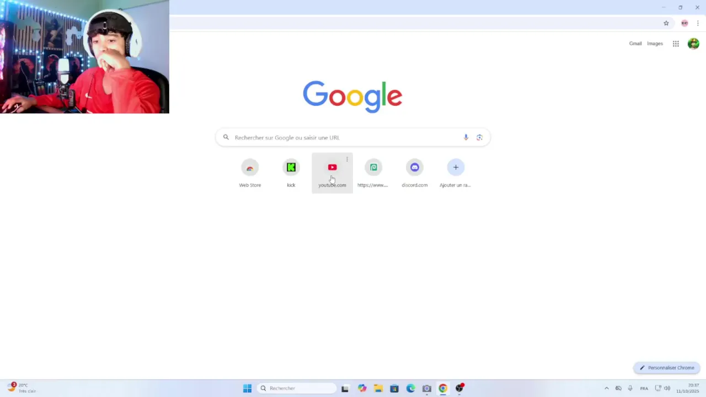Start voice search with the microphone icon

pyautogui.click(x=466, y=137)
